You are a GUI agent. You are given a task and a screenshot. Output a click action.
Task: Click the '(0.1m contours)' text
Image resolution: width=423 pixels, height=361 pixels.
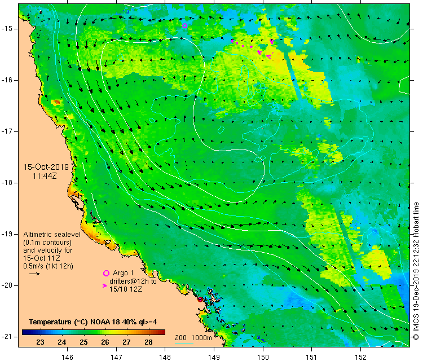(47, 243)
